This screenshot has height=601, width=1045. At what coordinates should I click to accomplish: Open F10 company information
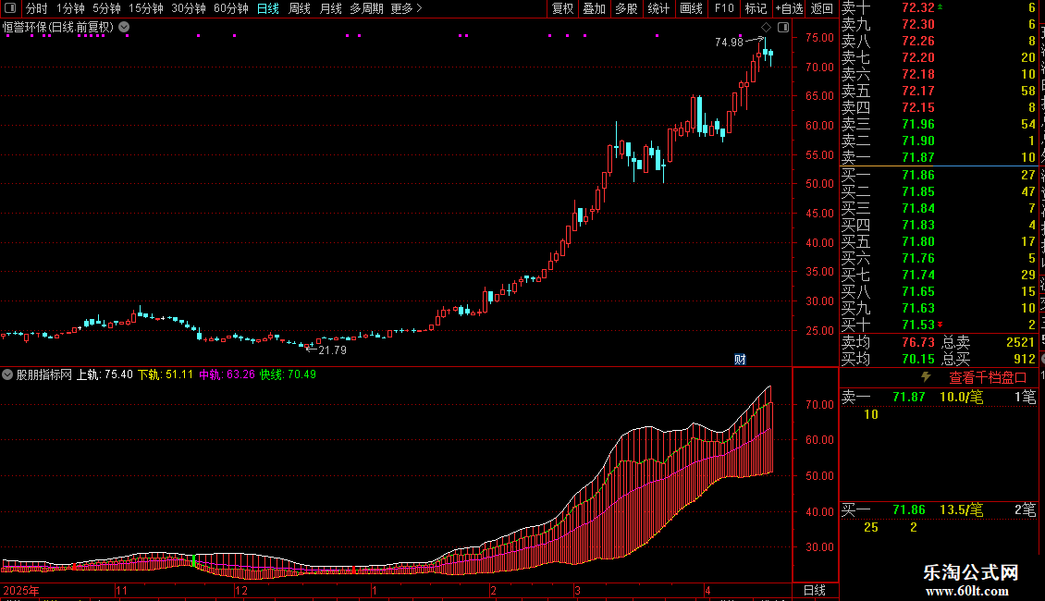[x=724, y=8]
